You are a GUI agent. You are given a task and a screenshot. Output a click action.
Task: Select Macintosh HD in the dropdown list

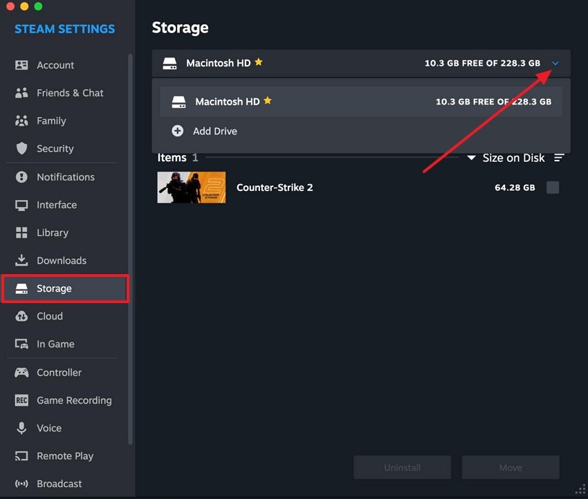[361, 102]
